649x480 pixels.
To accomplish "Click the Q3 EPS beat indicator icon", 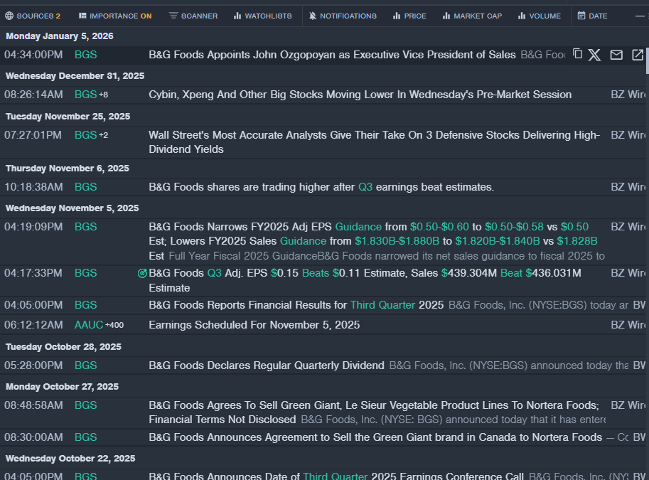I will (x=142, y=273).
